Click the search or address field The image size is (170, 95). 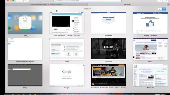pos(88,1)
